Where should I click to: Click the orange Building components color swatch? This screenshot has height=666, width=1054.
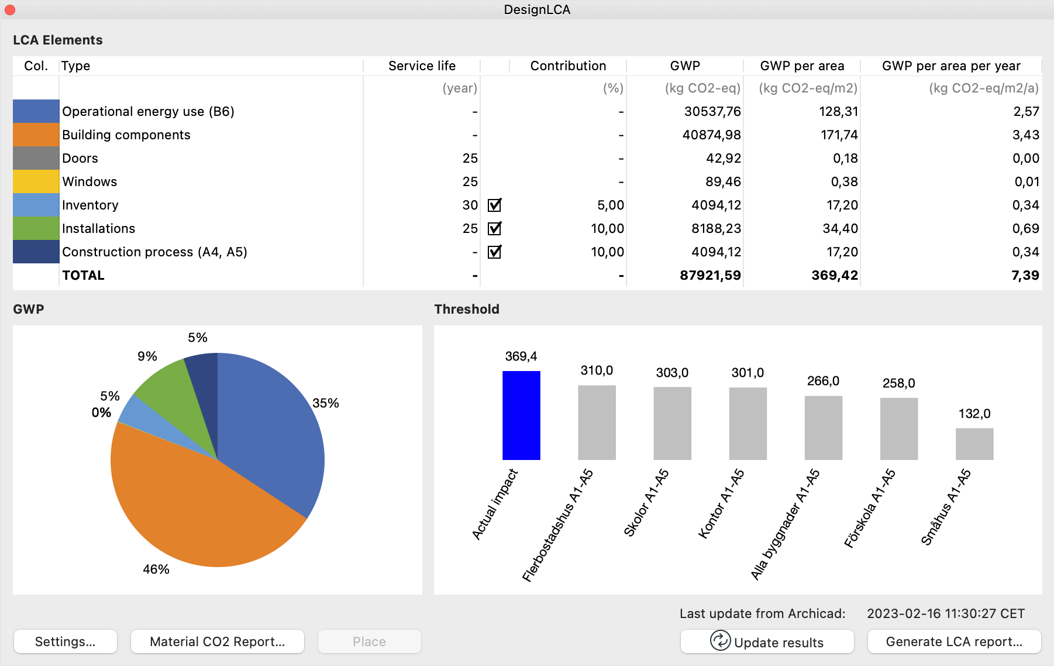point(36,135)
